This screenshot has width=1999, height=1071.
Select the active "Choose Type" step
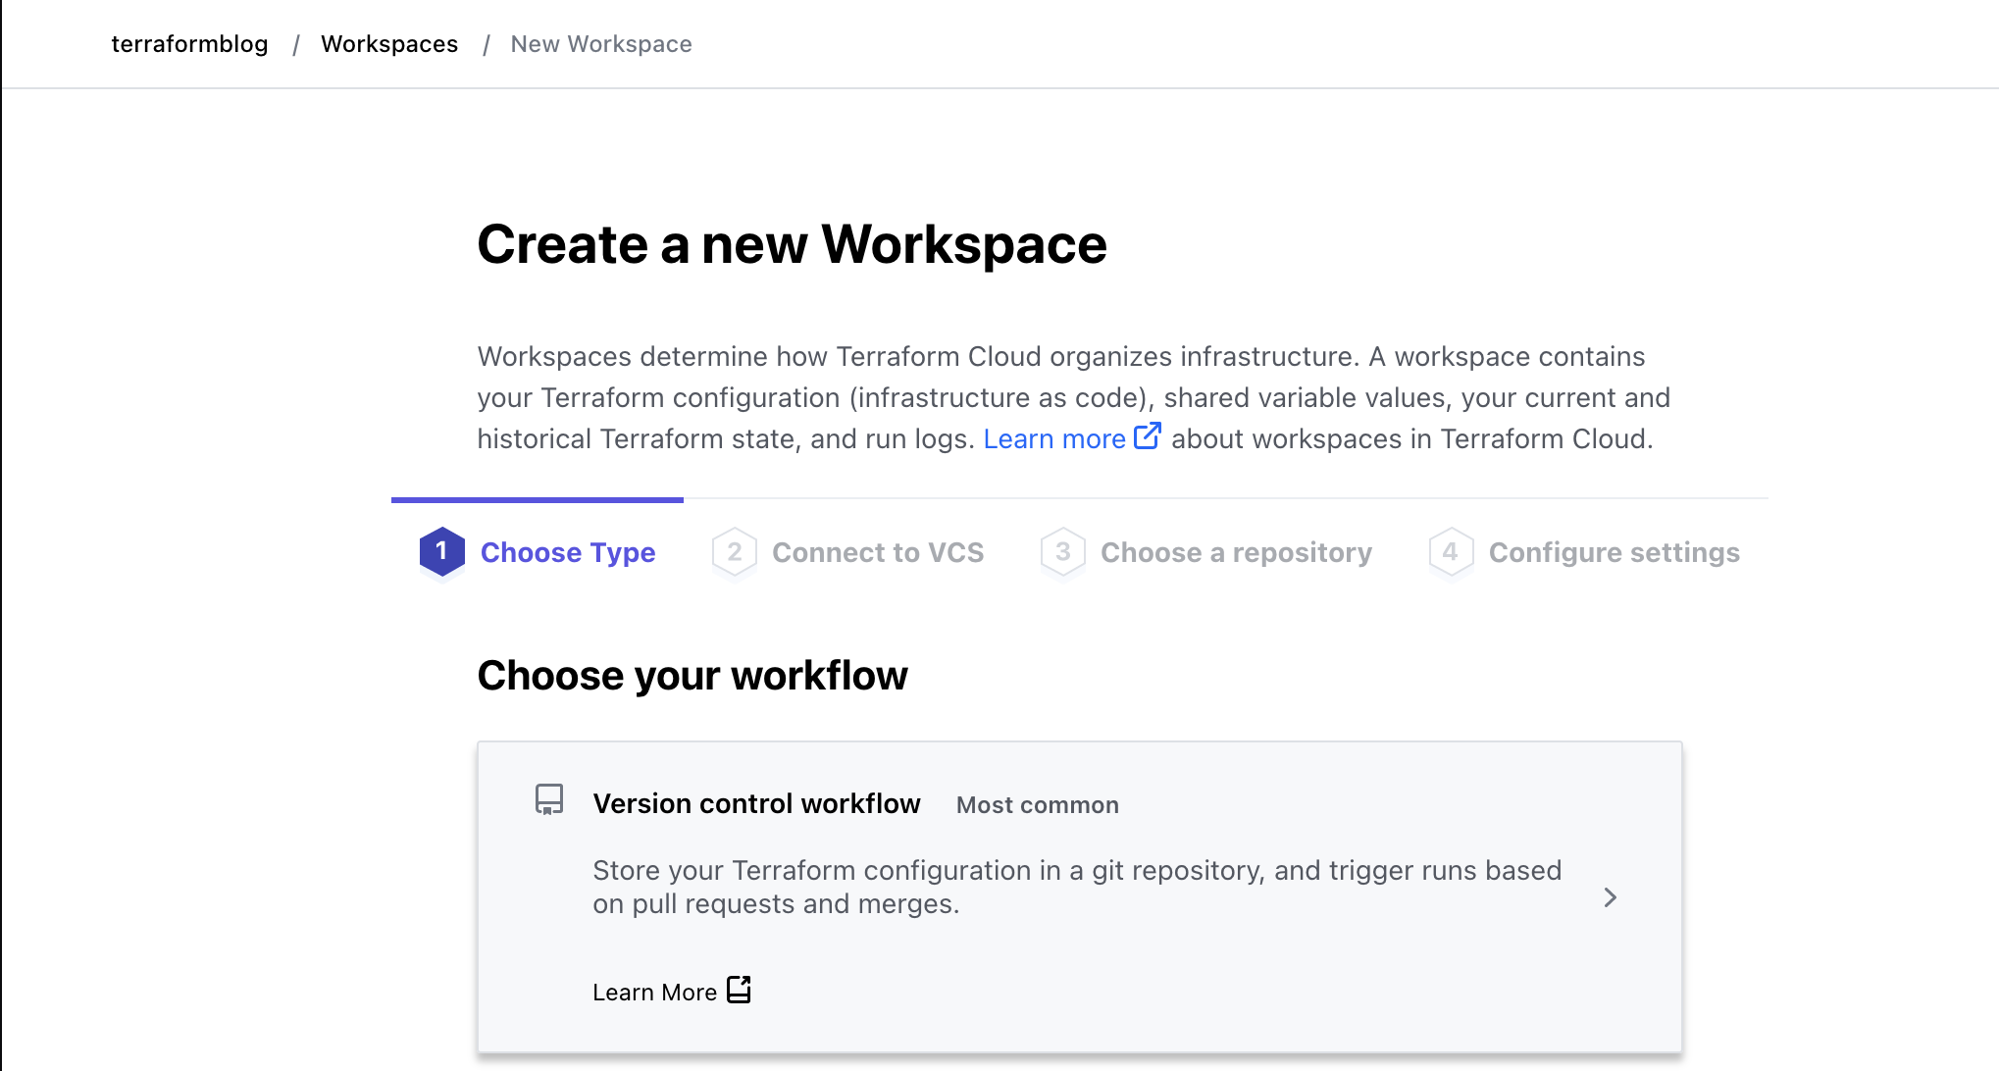pyautogui.click(x=567, y=551)
